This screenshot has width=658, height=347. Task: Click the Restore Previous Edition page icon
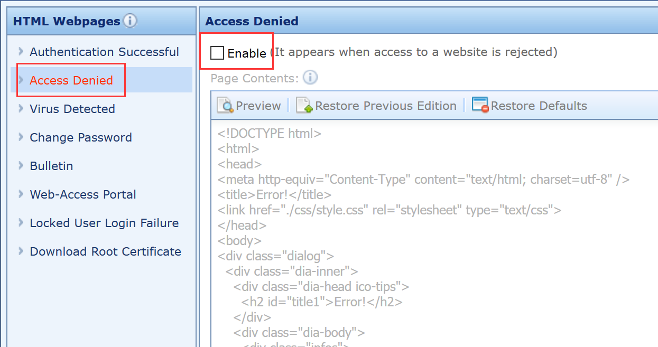(x=304, y=106)
